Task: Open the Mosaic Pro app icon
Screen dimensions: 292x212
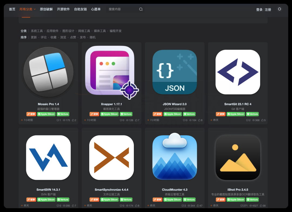Action: click(48, 72)
